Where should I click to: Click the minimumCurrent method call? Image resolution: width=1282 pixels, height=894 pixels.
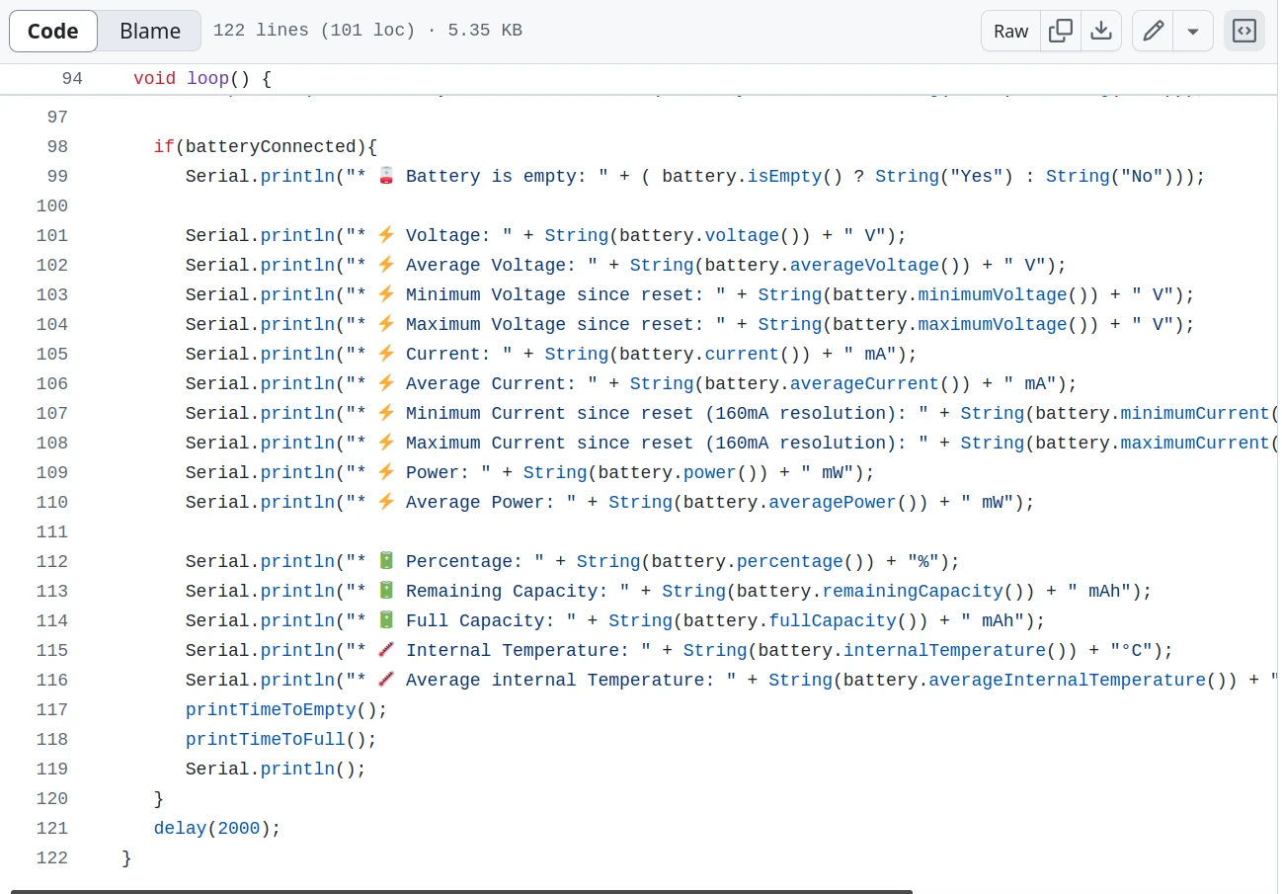1195,413
